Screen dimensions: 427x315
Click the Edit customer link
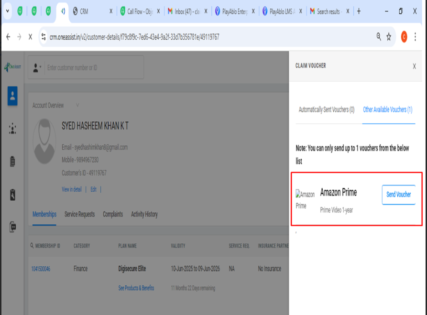point(93,189)
